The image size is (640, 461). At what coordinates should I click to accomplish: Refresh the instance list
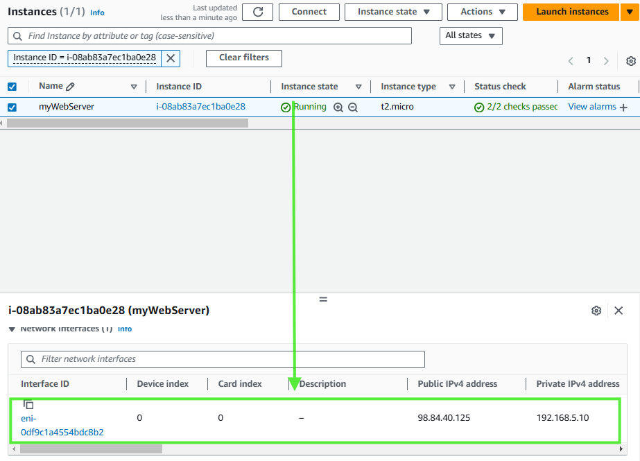(x=257, y=12)
